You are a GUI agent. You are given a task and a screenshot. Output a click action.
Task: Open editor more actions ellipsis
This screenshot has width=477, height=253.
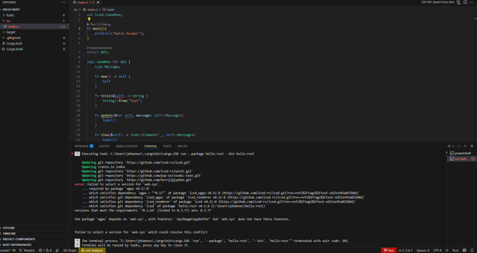(x=472, y=2)
